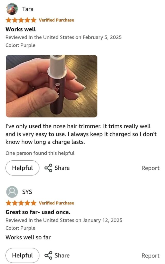This screenshot has height=264, width=165.
Task: Report the SYS review
Action: pos(150,255)
